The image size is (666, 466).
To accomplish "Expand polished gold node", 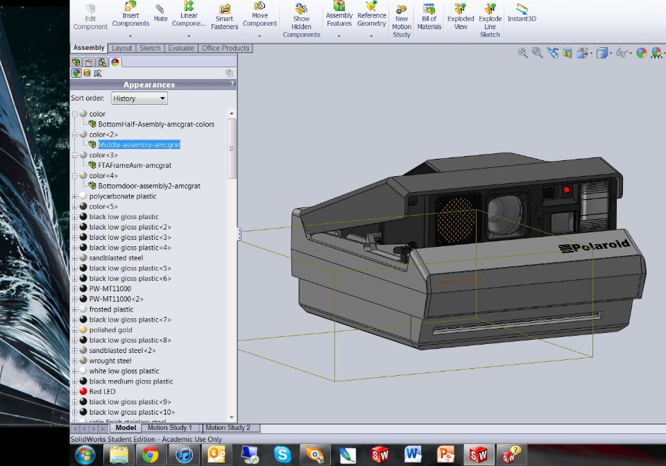I will pyautogui.click(x=75, y=330).
